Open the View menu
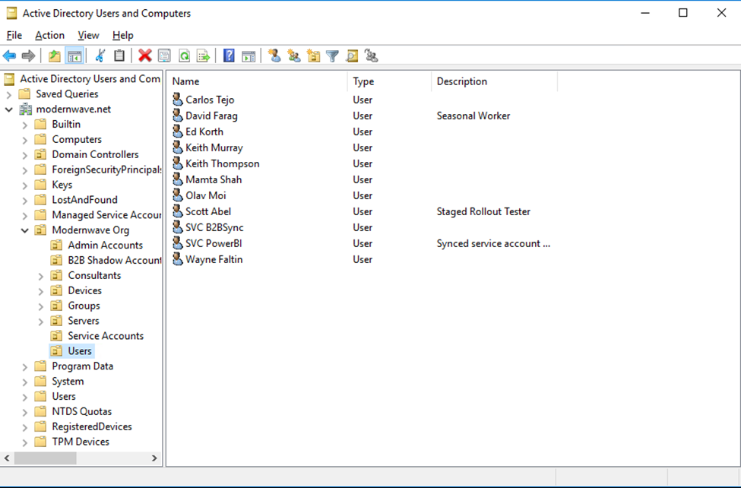741x488 pixels. coord(88,35)
